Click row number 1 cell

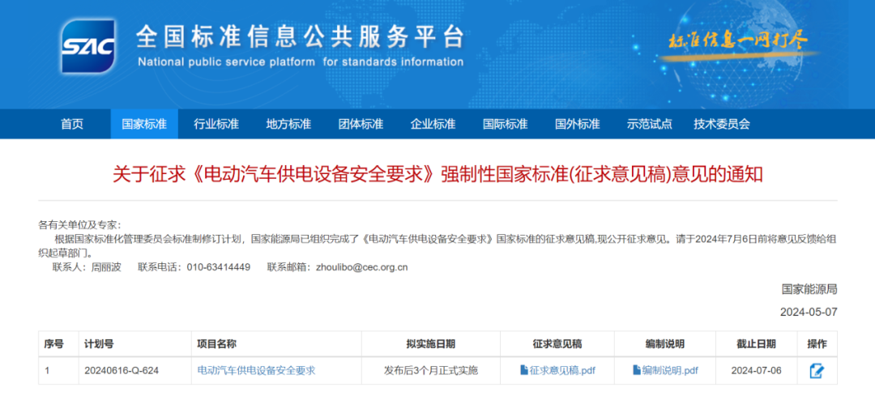(58, 370)
